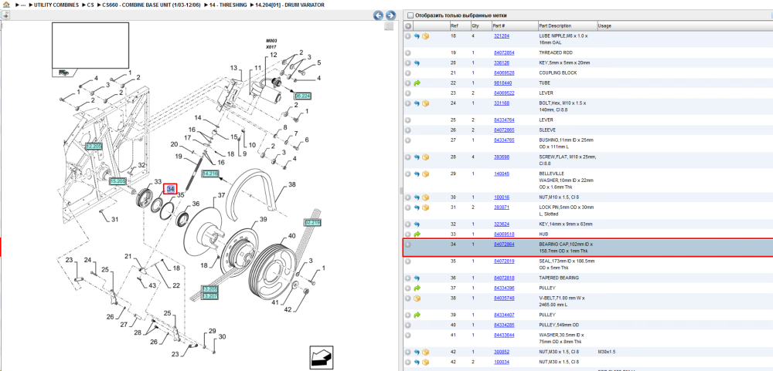Click the Usage column header
Screen dimensions: 773x371
604,25
